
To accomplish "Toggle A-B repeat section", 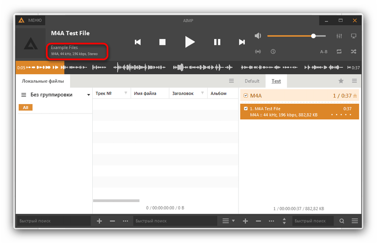I will [x=324, y=52].
